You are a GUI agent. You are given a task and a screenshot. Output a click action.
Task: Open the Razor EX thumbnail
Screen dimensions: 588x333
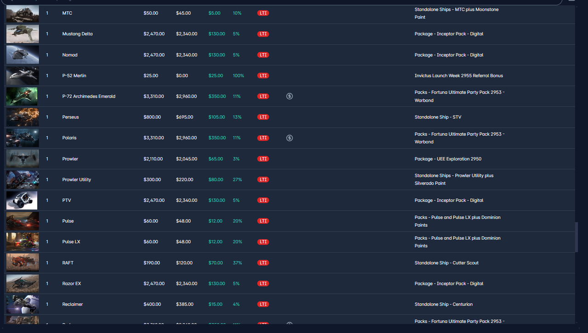click(x=23, y=284)
